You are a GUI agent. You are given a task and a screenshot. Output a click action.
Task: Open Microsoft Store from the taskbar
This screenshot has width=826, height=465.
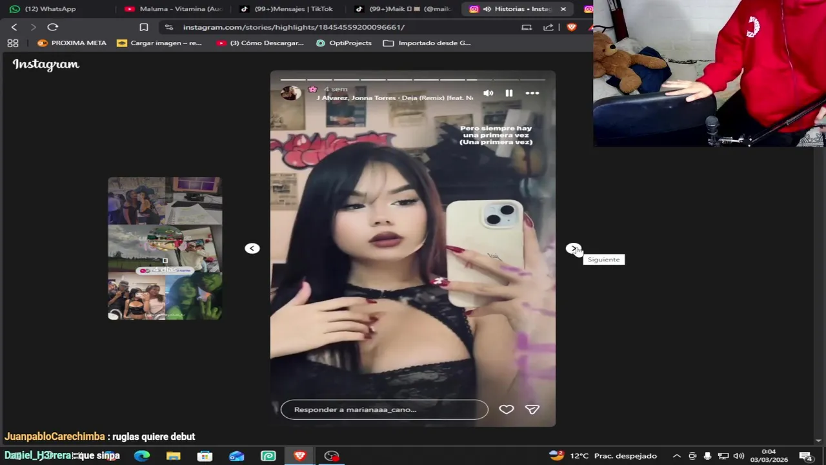205,456
